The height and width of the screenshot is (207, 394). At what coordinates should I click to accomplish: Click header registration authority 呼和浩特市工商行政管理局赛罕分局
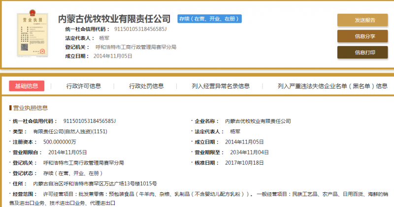coord(136,47)
